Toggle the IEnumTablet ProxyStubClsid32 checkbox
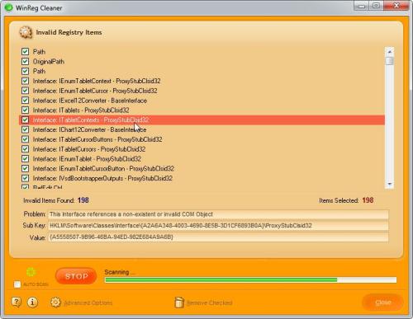Screen dimensions: 413x319 [x=25, y=159]
